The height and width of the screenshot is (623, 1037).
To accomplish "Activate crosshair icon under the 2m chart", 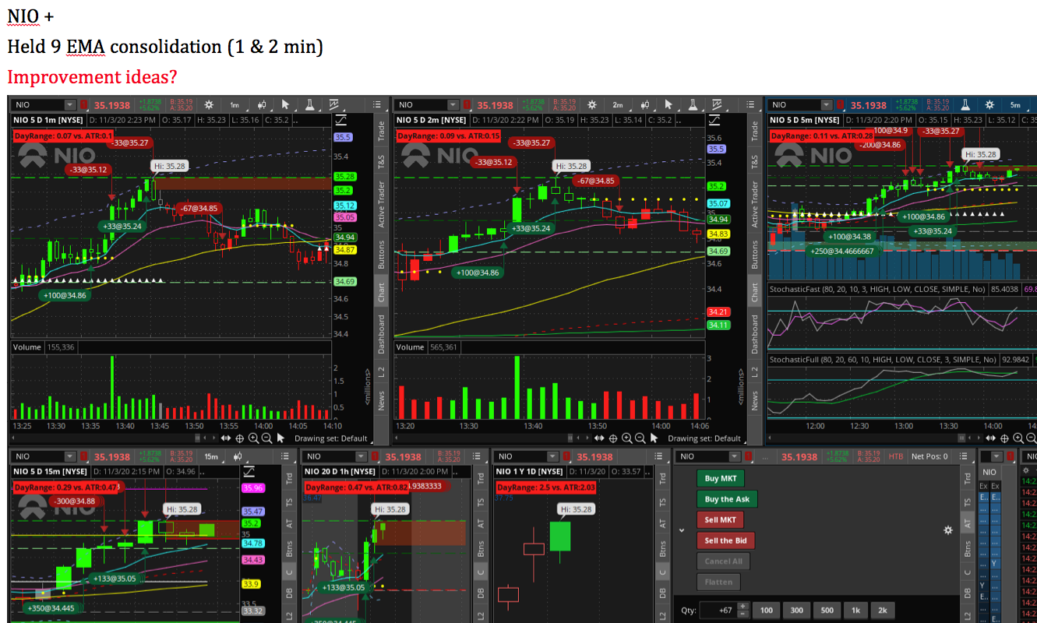I will coord(612,438).
